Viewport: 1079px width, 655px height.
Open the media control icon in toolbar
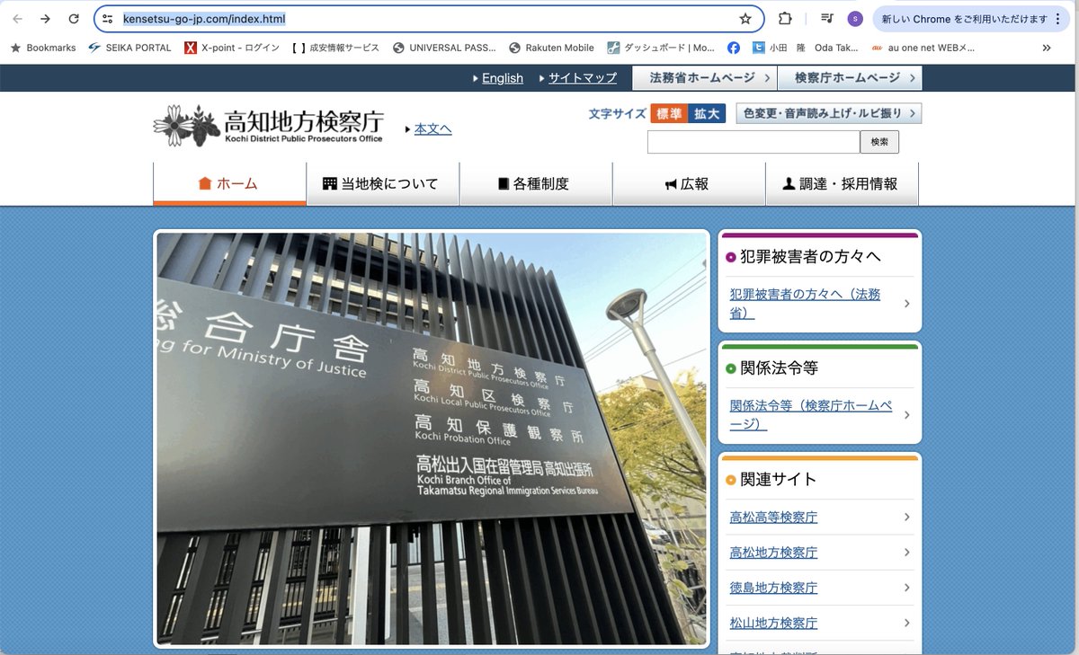coord(827,19)
